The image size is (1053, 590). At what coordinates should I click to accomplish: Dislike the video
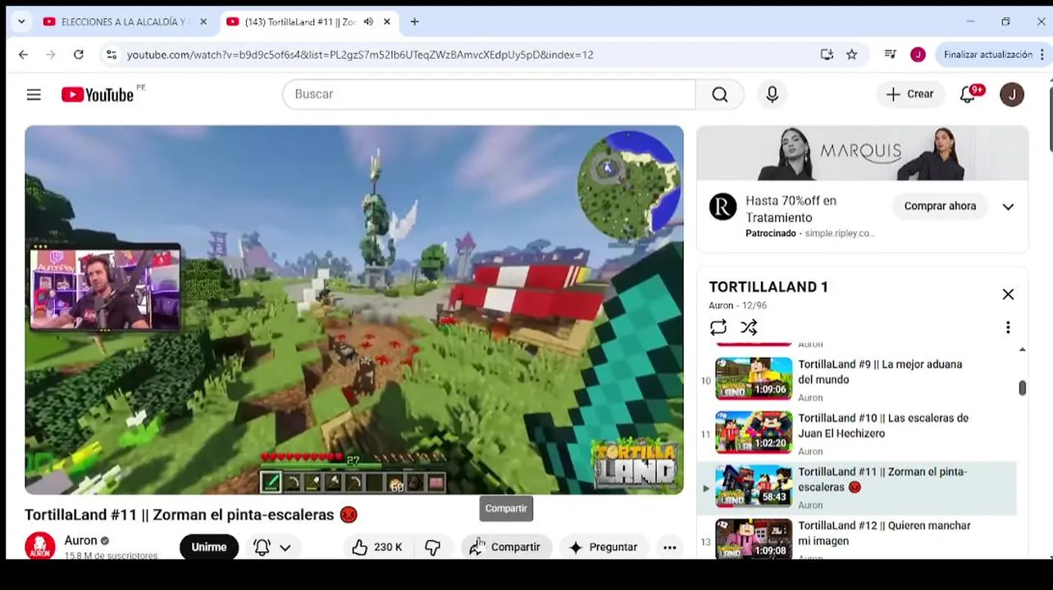pyautogui.click(x=433, y=547)
